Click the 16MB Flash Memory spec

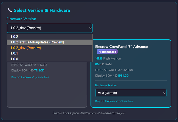point(108,59)
